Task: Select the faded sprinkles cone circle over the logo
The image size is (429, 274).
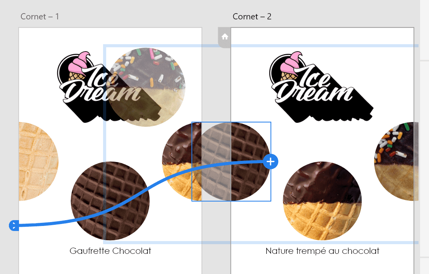Action: point(146,87)
